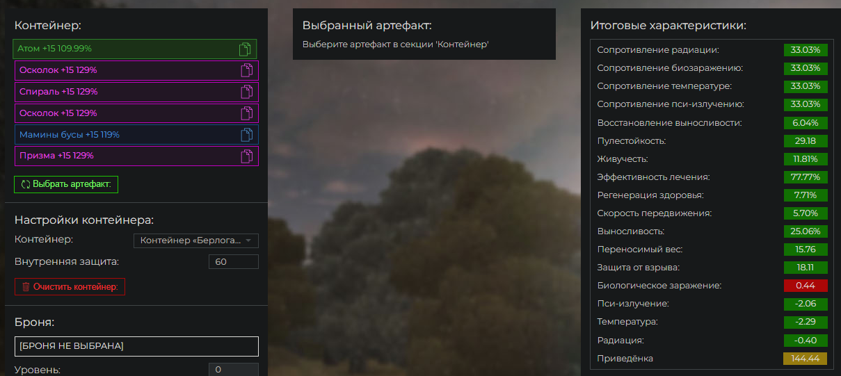Click copy icon on second Осколок row
The height and width of the screenshot is (376, 841).
246,113
